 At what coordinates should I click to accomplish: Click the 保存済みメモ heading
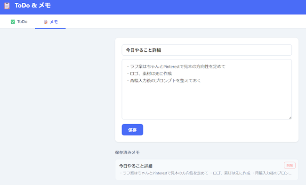tap(127, 152)
